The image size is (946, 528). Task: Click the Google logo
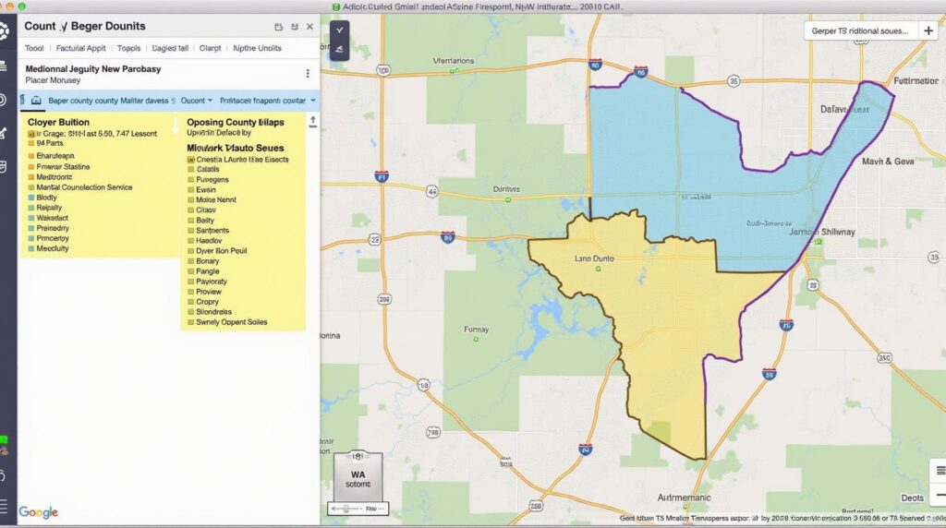point(39,512)
